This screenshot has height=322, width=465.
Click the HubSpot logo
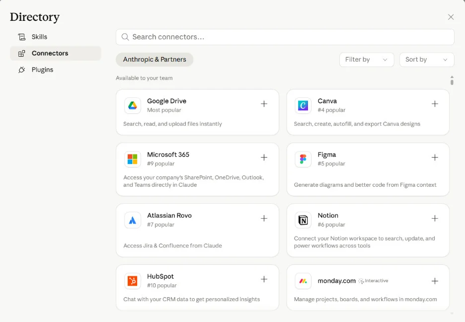tap(133, 281)
